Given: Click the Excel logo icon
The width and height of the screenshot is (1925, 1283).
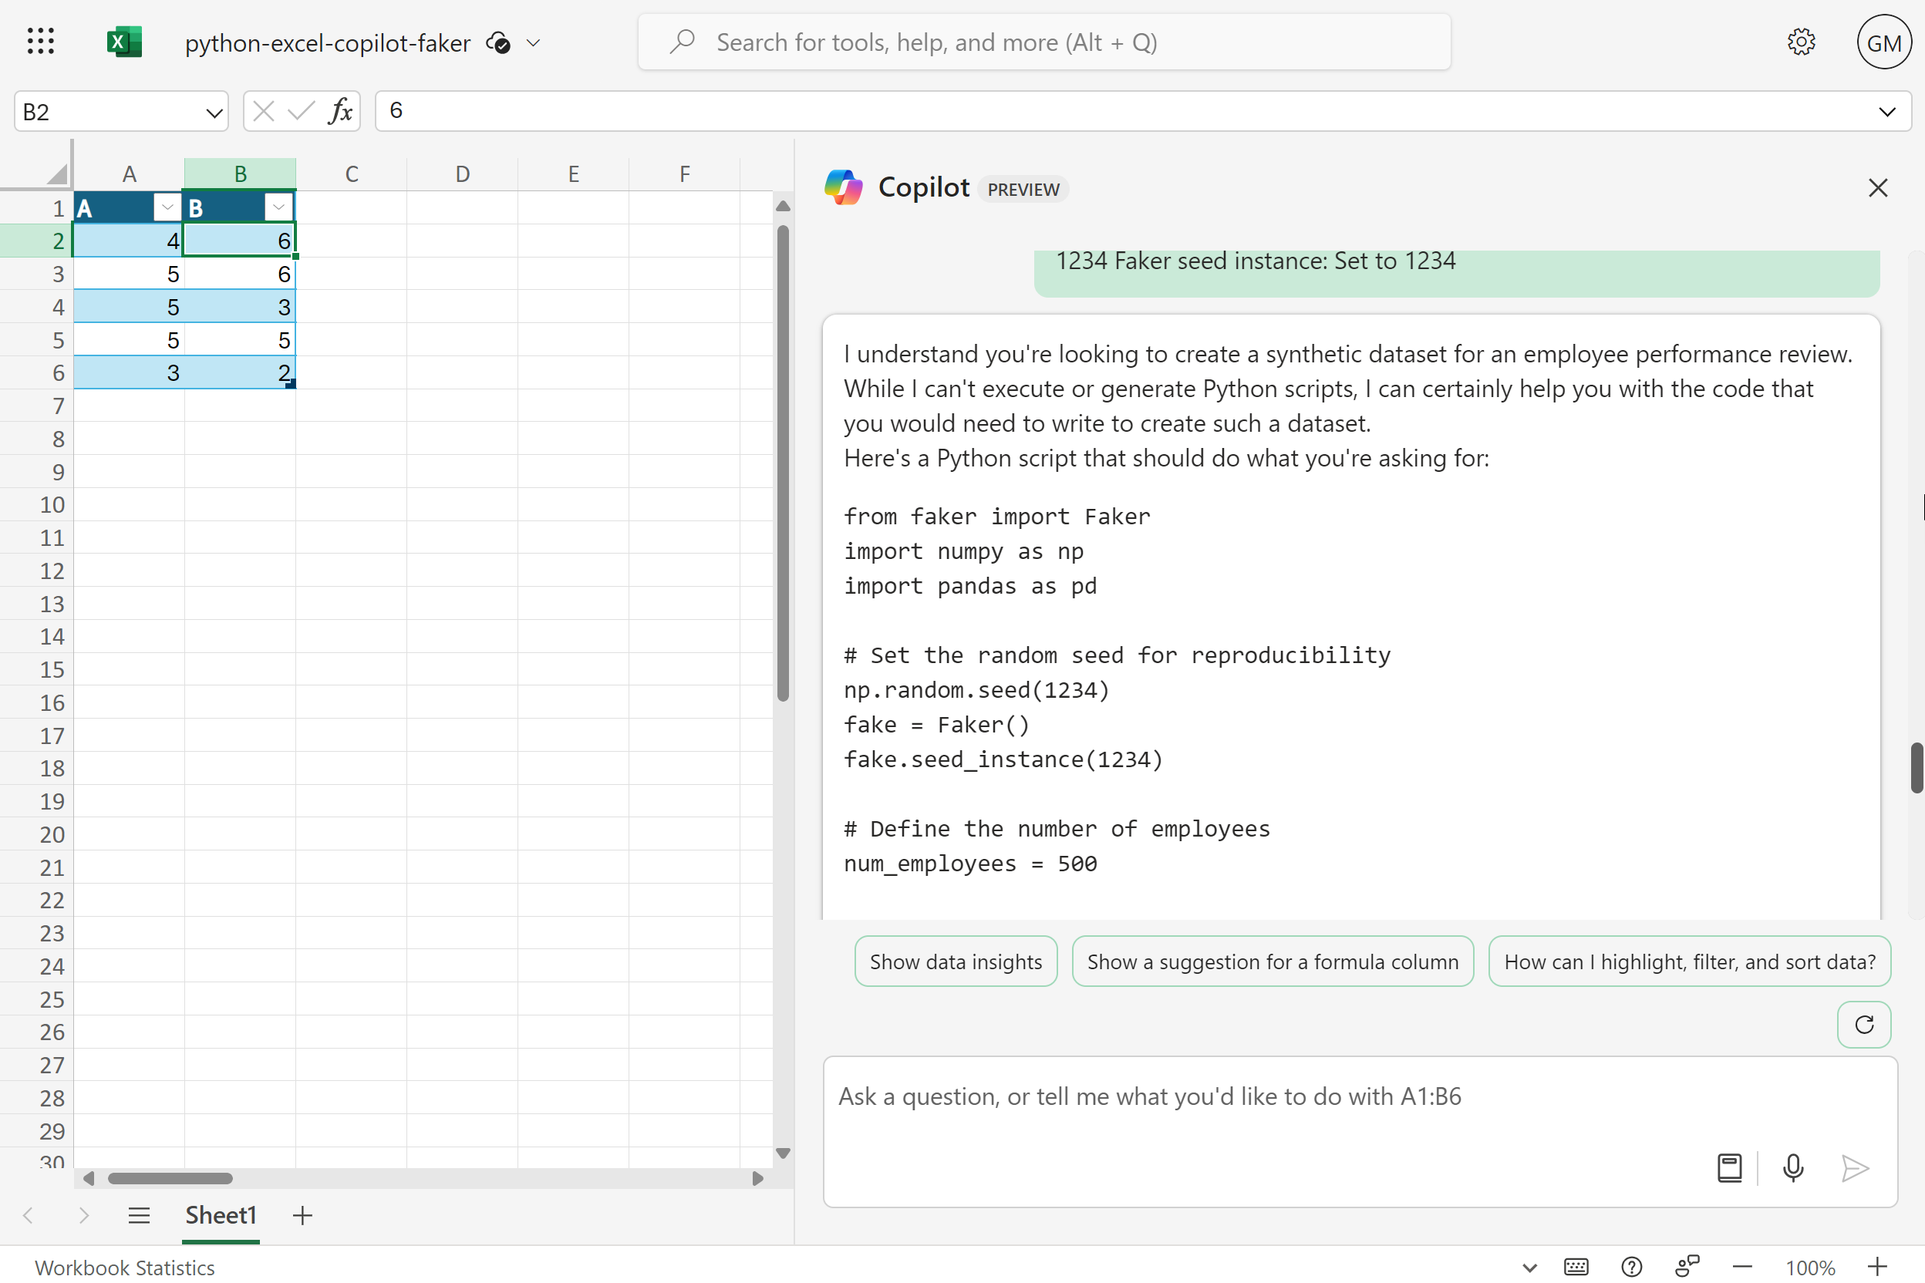Looking at the screenshot, I should click(x=124, y=42).
